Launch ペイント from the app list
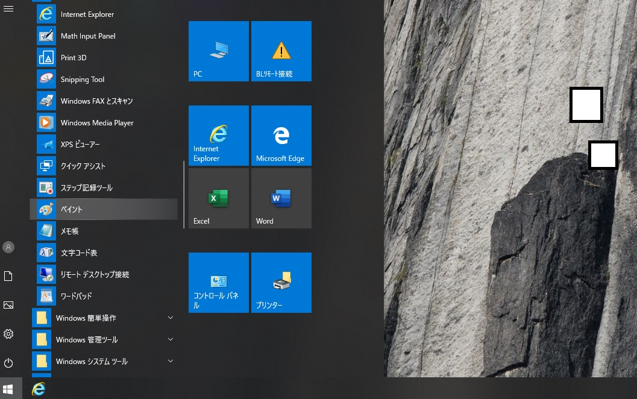The width and height of the screenshot is (637, 399). [x=104, y=209]
